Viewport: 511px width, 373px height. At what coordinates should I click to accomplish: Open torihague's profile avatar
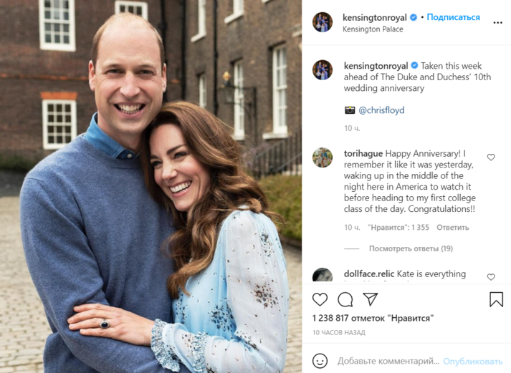click(x=323, y=158)
